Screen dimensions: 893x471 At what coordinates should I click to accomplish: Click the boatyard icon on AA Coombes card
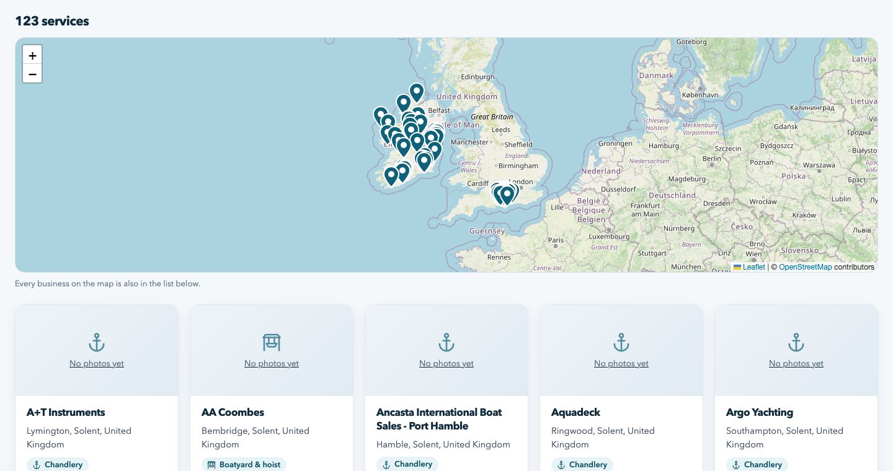[x=272, y=342]
